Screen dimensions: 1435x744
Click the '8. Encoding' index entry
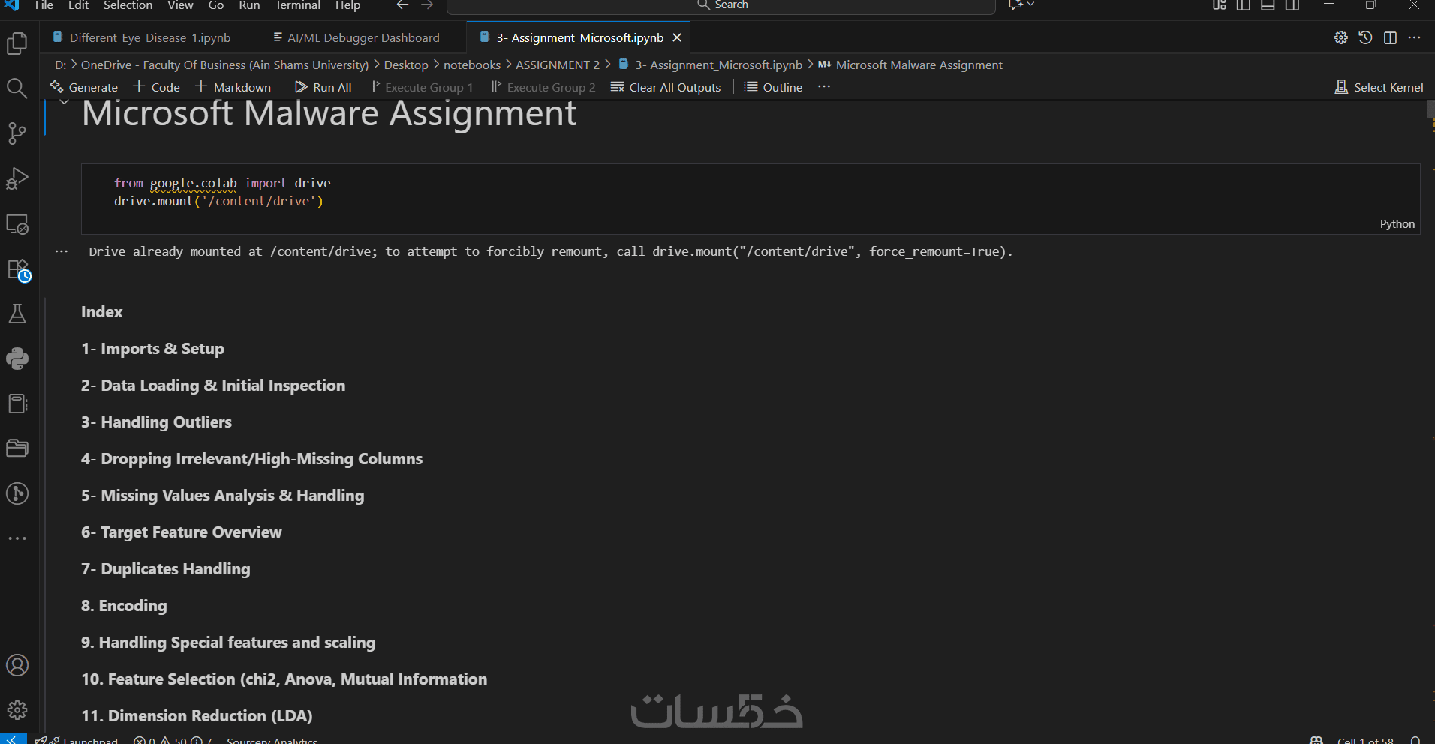tap(124, 606)
